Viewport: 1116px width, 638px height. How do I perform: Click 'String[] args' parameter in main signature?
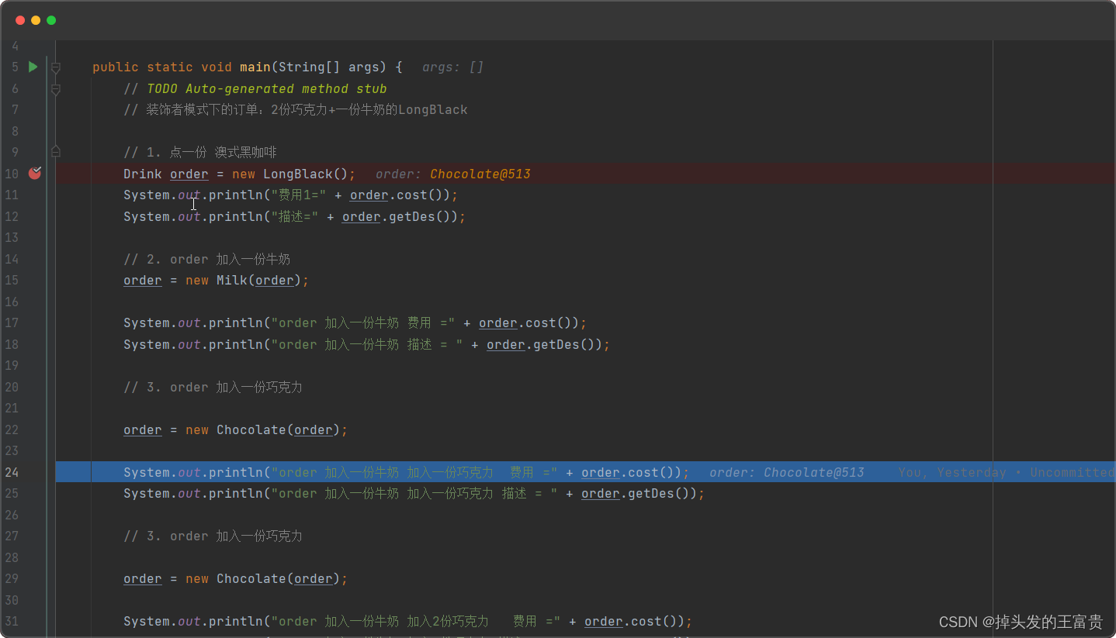[x=329, y=67]
